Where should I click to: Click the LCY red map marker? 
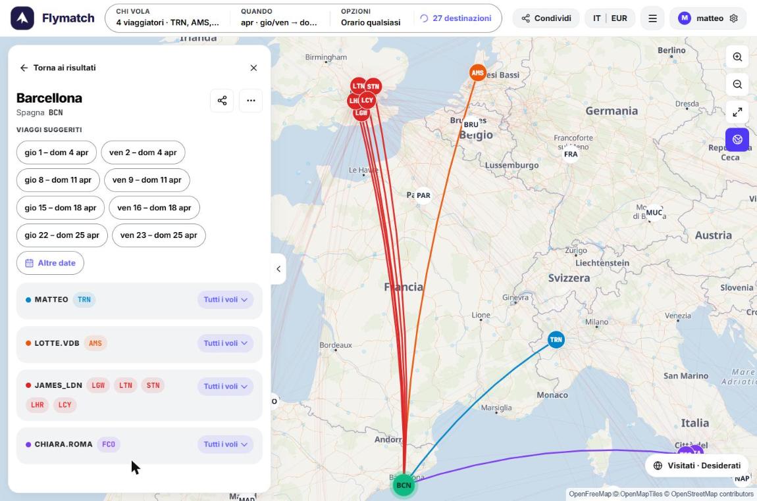367,101
